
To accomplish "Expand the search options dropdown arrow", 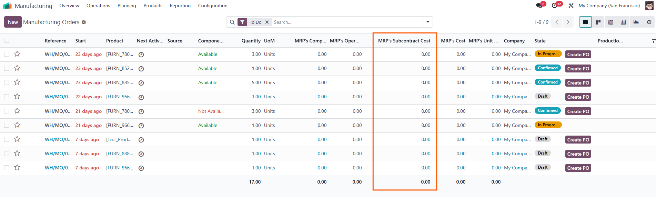I will click(427, 22).
